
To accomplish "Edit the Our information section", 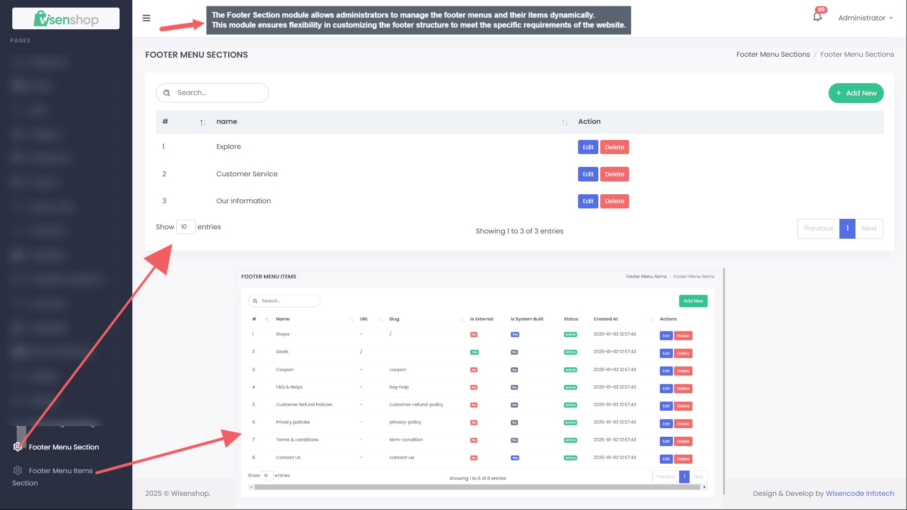I will point(587,201).
